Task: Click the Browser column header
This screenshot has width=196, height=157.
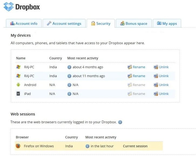Action: (22, 137)
